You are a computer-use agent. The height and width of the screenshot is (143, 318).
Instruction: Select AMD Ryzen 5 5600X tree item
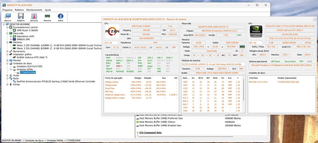[27, 30]
